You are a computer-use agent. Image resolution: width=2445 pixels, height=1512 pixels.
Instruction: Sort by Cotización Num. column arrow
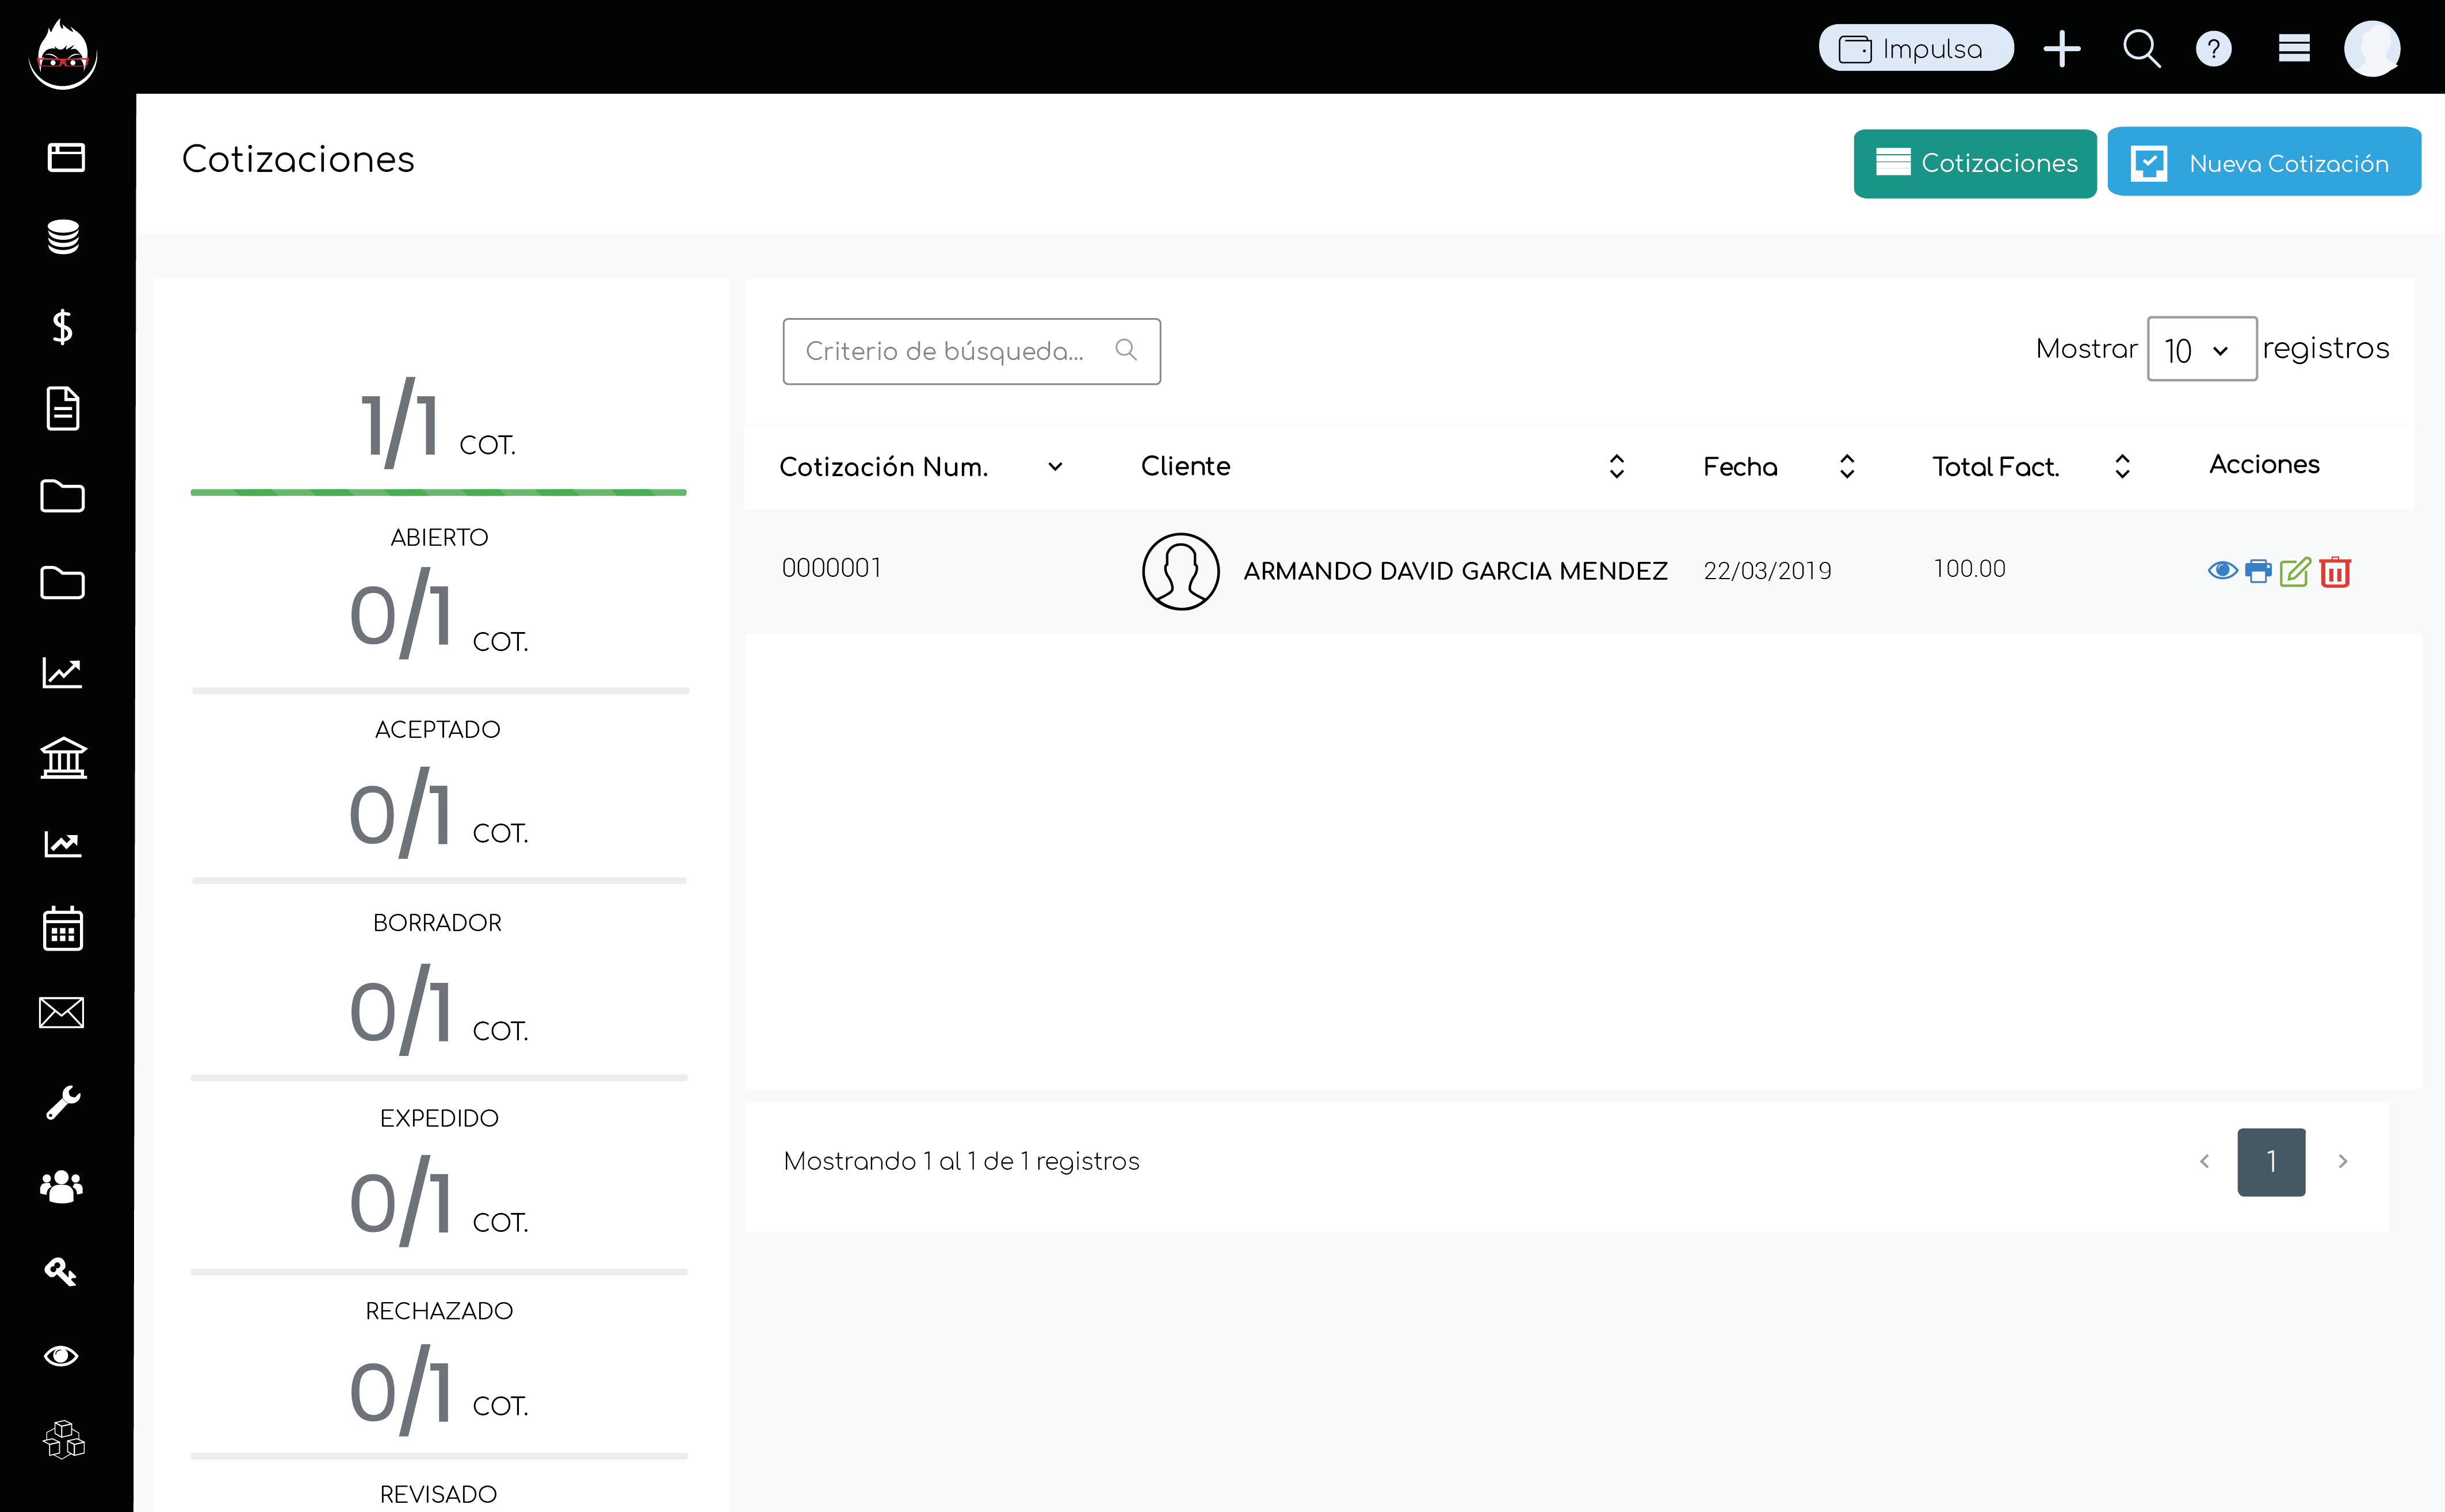[x=1055, y=467]
